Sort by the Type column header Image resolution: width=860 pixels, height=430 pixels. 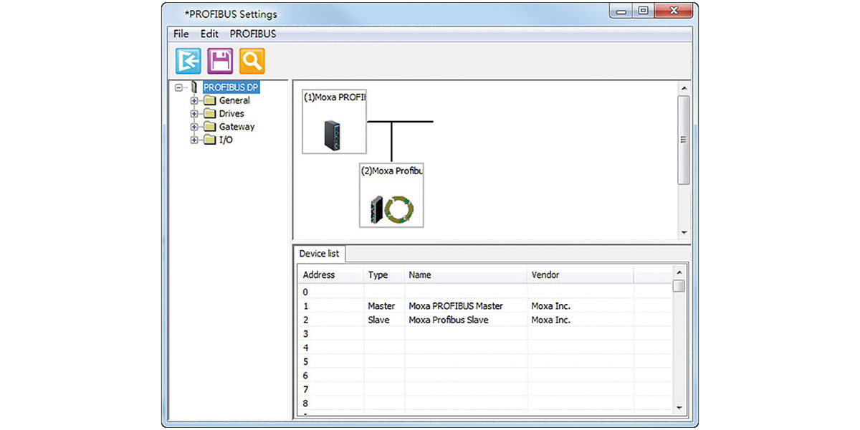[x=384, y=275]
